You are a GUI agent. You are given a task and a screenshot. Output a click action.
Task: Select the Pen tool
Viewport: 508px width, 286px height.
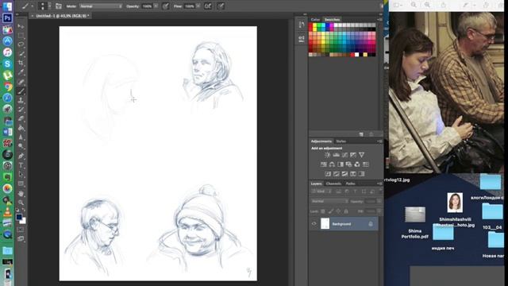tap(21, 156)
